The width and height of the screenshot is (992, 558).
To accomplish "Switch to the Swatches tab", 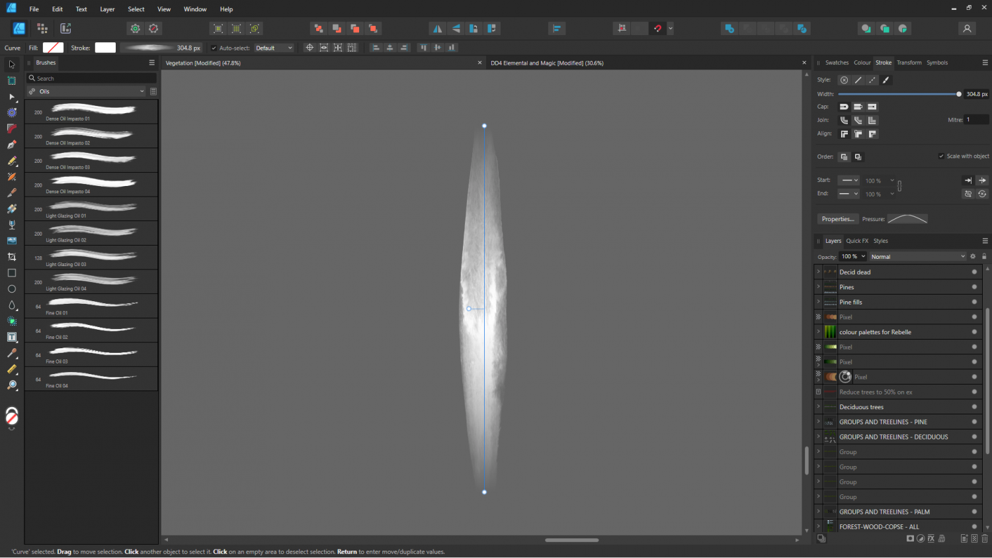I will coord(837,63).
